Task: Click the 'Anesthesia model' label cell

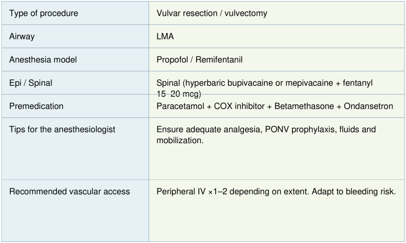Action: tap(43, 60)
